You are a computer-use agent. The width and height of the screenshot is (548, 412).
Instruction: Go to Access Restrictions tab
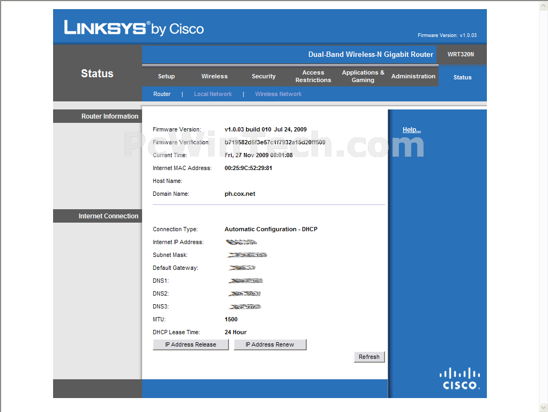(x=313, y=76)
